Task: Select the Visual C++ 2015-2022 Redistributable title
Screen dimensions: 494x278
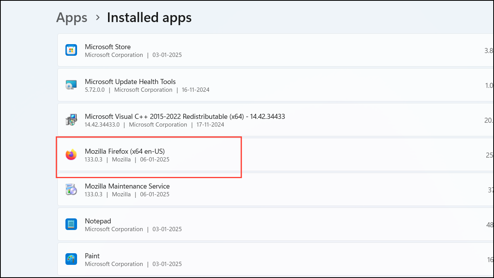Action: [185, 117]
